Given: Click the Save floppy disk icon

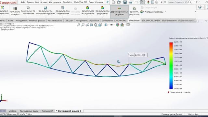Looking at the screenshot, I should pyautogui.click(x=125, y=2).
